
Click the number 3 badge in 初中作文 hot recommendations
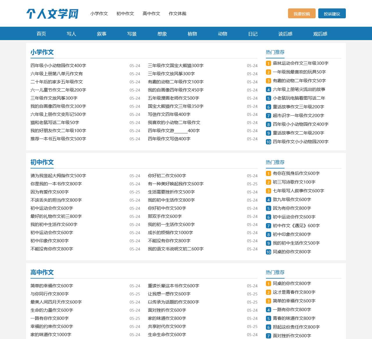coord(268,191)
